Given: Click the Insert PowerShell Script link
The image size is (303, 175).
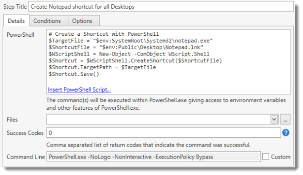Looking at the screenshot, I should [79, 89].
